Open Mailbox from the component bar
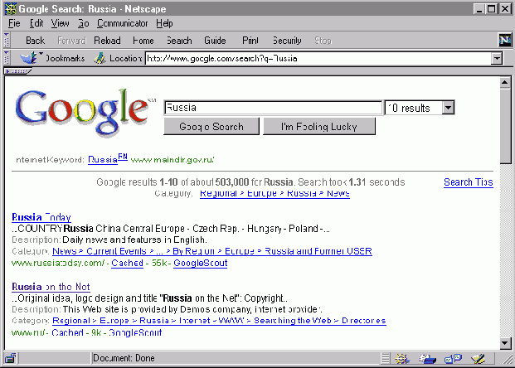Image resolution: width=515 pixels, height=368 pixels. tap(428, 358)
